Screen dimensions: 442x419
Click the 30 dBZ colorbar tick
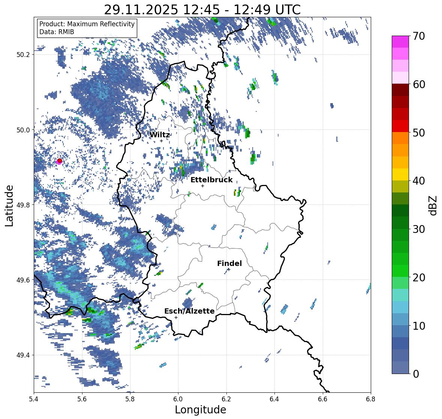tap(418, 229)
